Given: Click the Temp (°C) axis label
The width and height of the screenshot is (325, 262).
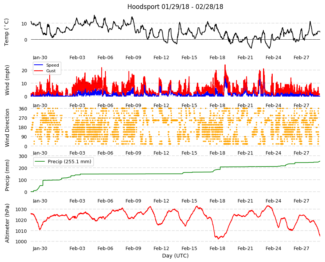Looking at the screenshot, I should (7, 32).
